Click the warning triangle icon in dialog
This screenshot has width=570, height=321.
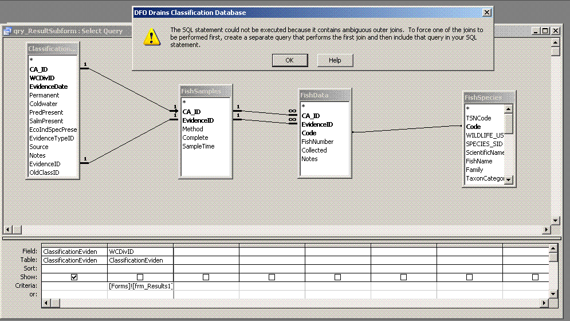pos(152,37)
